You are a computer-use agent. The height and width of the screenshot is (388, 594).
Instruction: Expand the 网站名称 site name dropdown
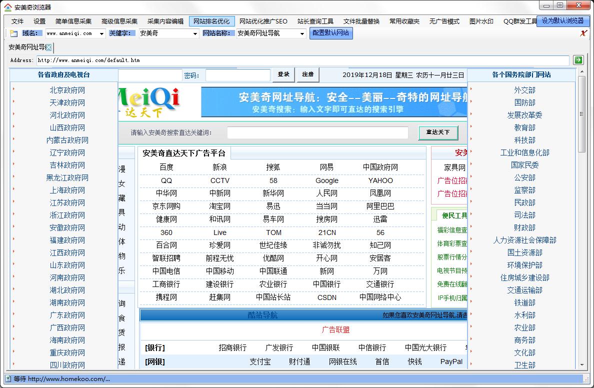(302, 33)
